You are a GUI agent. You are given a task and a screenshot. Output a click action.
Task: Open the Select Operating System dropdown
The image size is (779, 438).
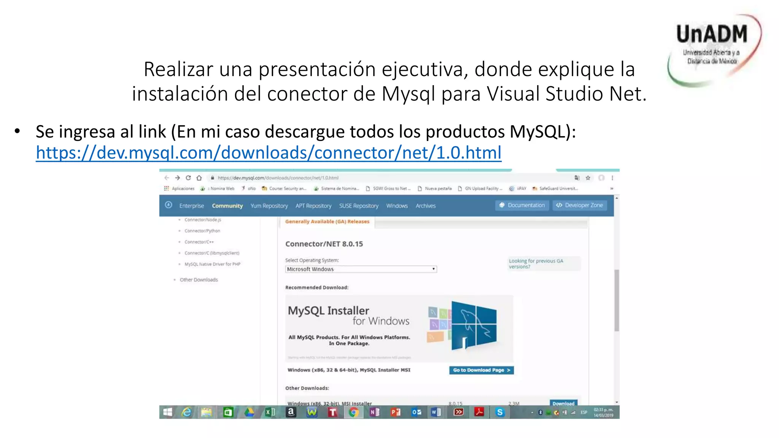click(x=361, y=269)
